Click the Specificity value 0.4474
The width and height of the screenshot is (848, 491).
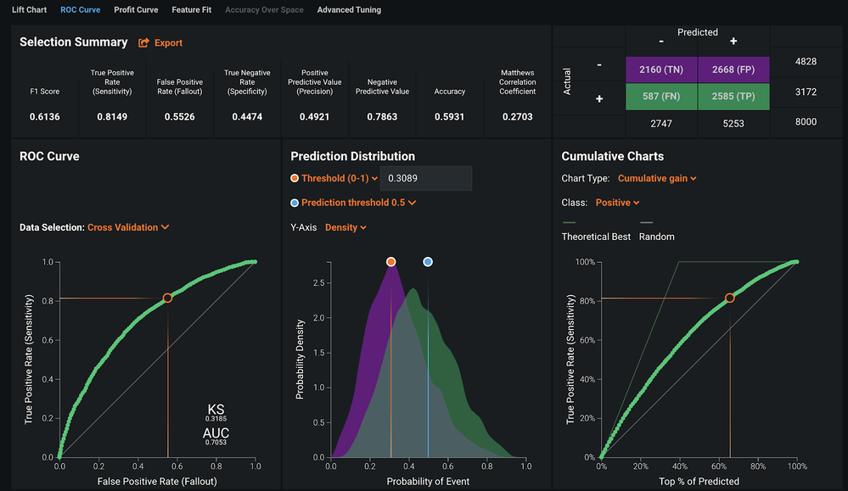(x=247, y=117)
